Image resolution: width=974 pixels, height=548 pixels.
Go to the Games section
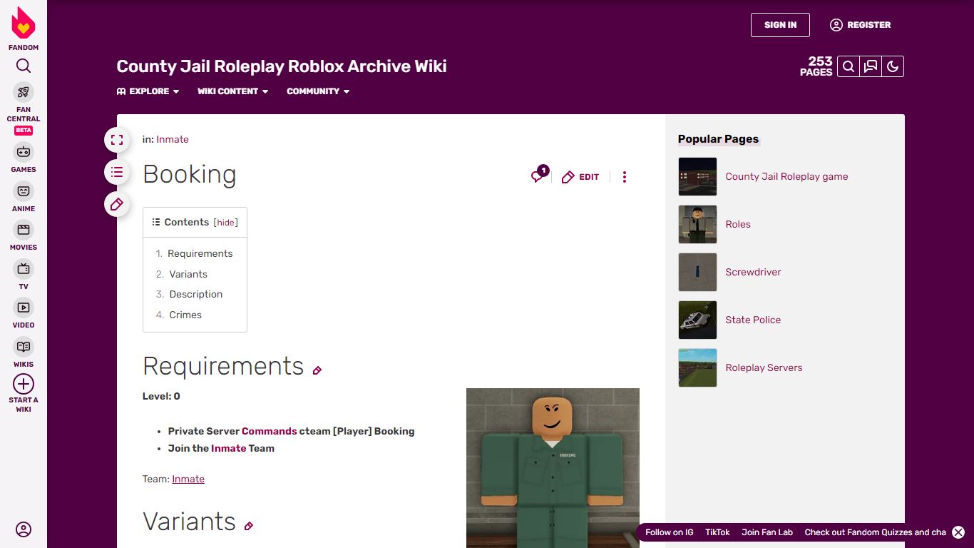pyautogui.click(x=24, y=158)
